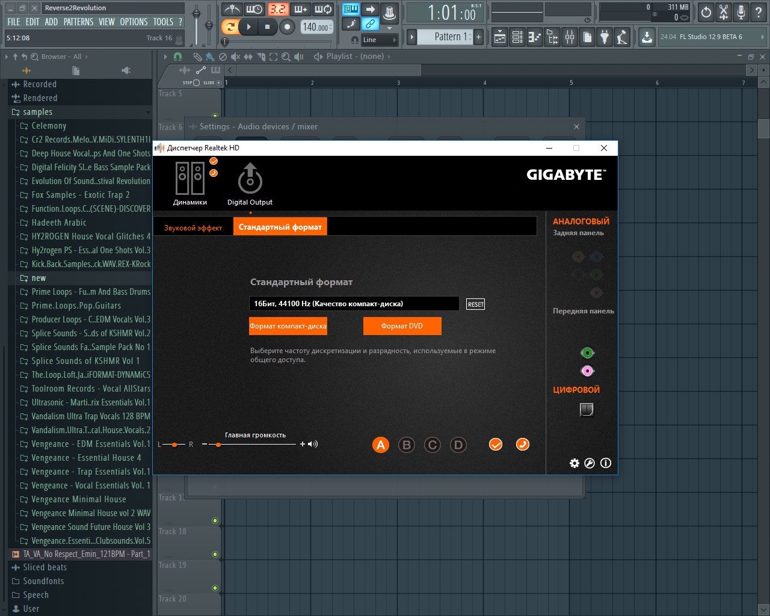Open the Pattern 1 selector

pyautogui.click(x=446, y=37)
